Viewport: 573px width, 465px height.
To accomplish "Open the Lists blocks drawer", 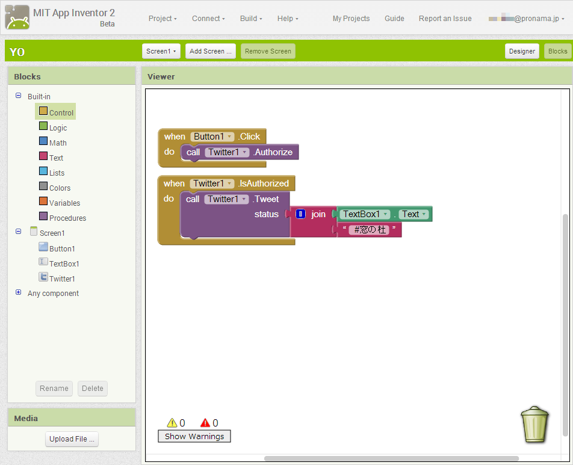I will coord(57,172).
